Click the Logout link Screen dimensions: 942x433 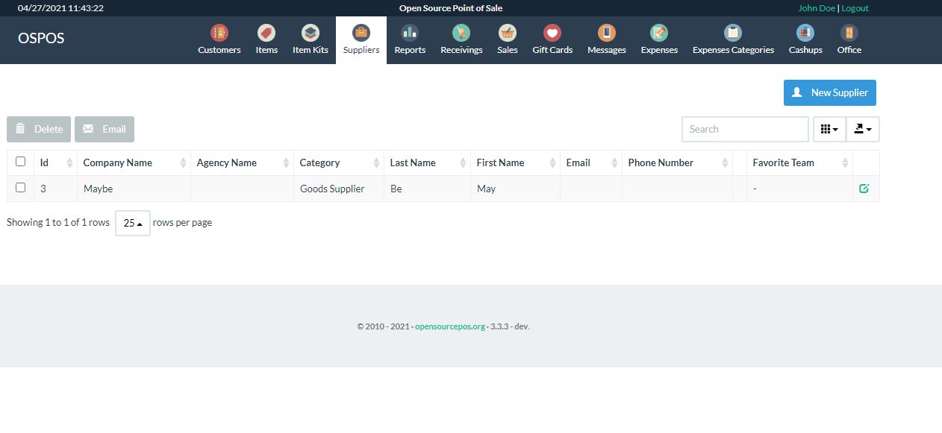click(x=855, y=7)
